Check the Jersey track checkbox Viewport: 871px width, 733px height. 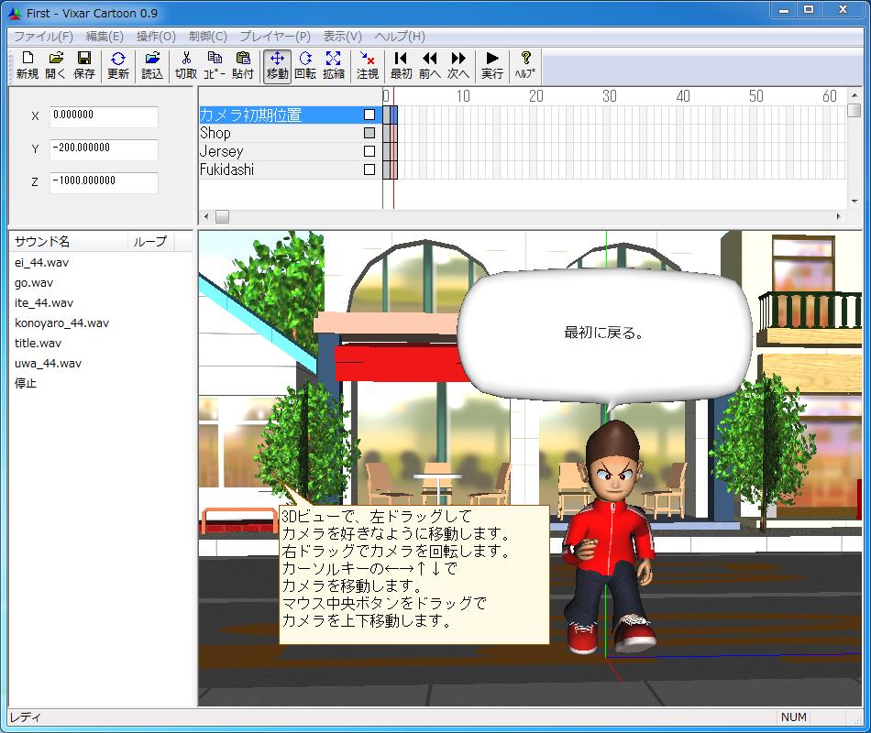[x=370, y=151]
